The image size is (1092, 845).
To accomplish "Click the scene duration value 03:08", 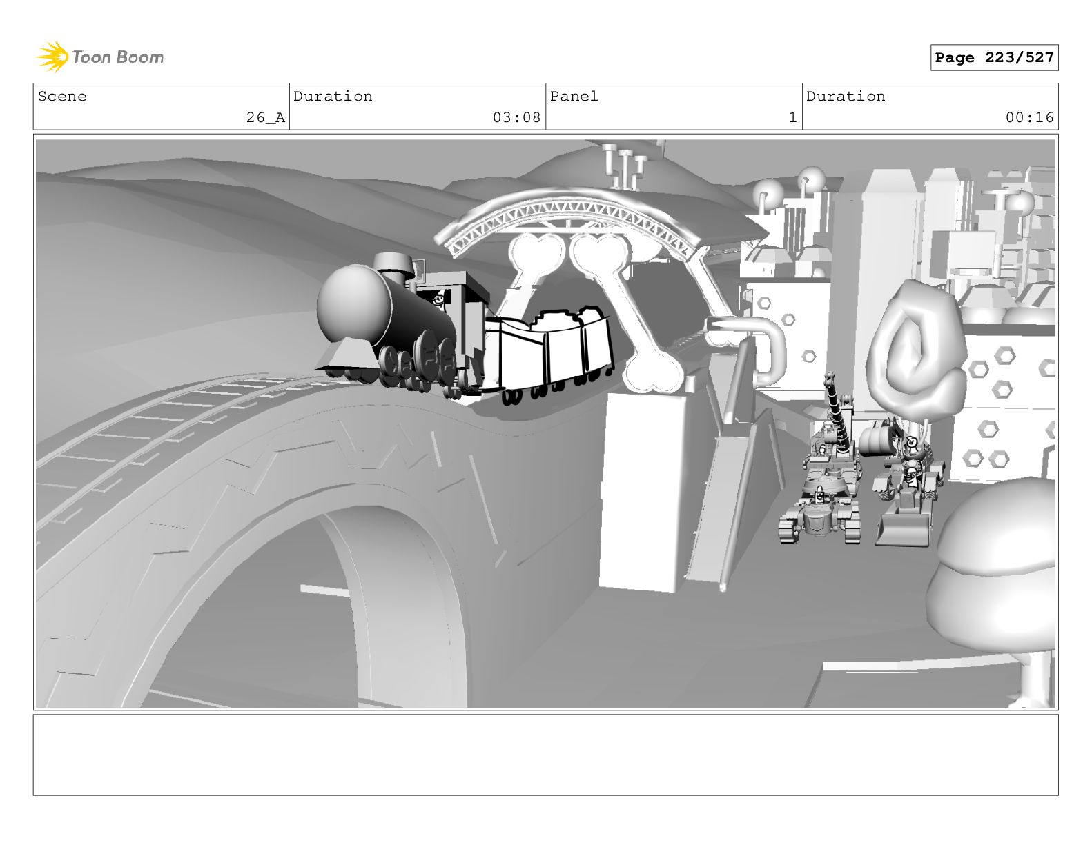I will click(516, 118).
